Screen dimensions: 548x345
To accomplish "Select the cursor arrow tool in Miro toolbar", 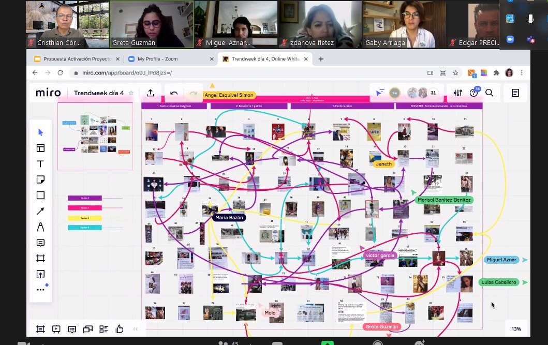I will pos(40,132).
